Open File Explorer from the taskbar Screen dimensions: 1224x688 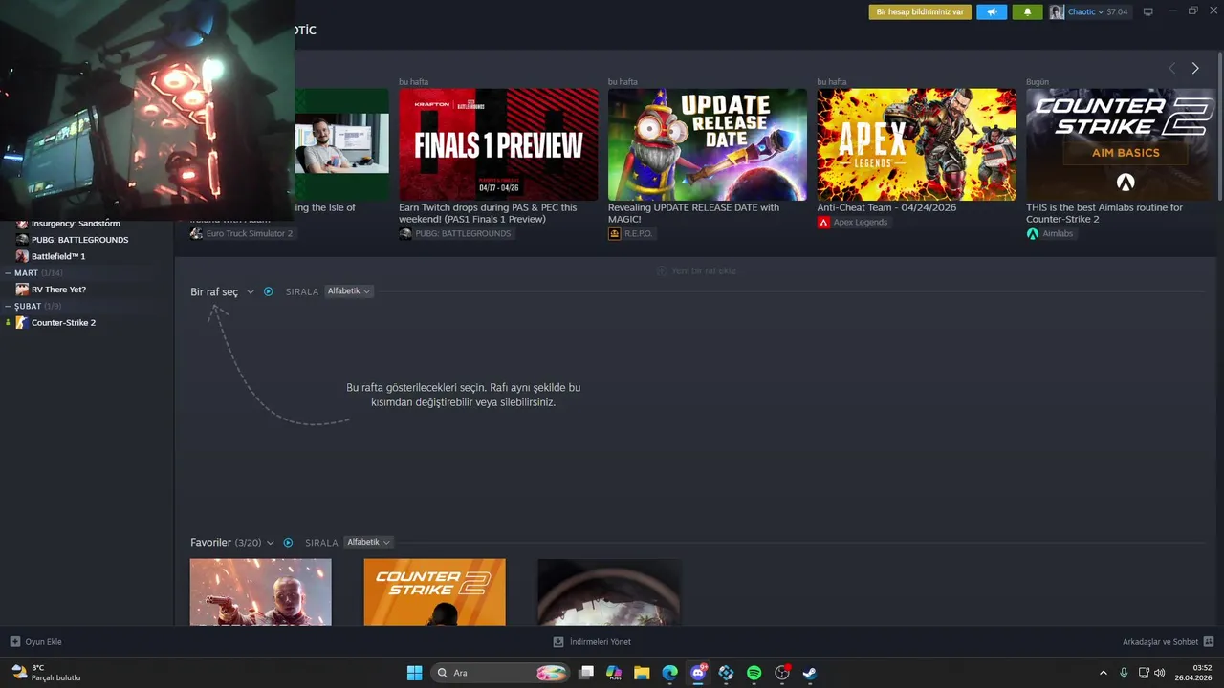click(642, 673)
